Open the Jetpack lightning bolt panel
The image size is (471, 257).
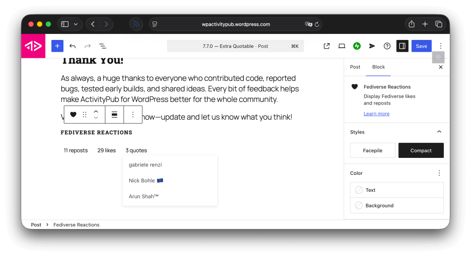357,46
